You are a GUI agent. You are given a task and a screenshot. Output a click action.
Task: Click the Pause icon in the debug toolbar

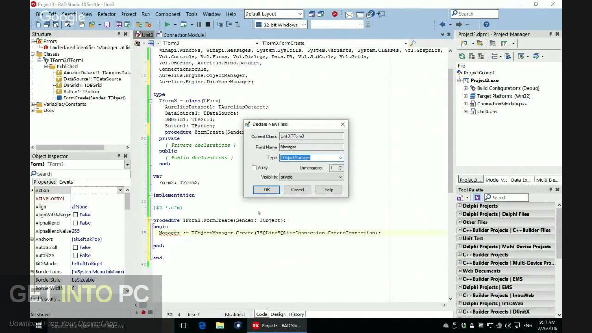pyautogui.click(x=199, y=25)
